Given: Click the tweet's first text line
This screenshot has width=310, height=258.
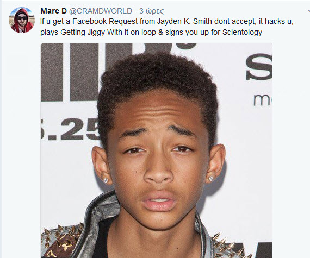Looking at the screenshot, I should (166, 22).
